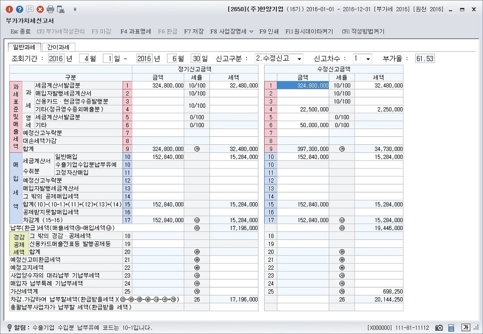Click F6 환급 toolbar item

click(167, 32)
